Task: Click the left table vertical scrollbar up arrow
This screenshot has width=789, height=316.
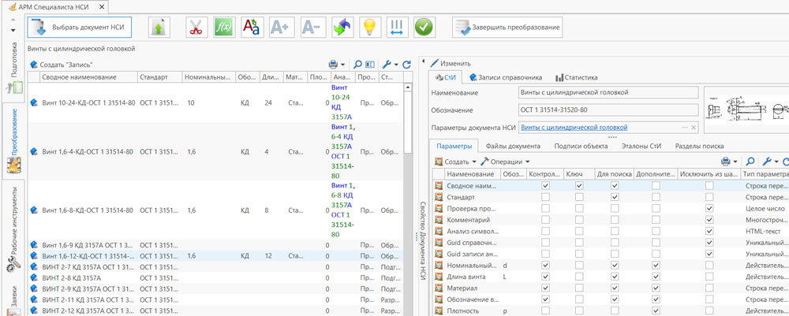Action: pyautogui.click(x=408, y=87)
